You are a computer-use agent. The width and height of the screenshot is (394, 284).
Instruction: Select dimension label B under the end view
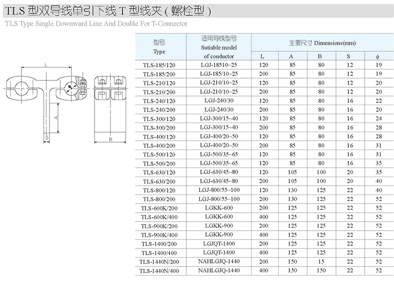pyautogui.click(x=111, y=138)
